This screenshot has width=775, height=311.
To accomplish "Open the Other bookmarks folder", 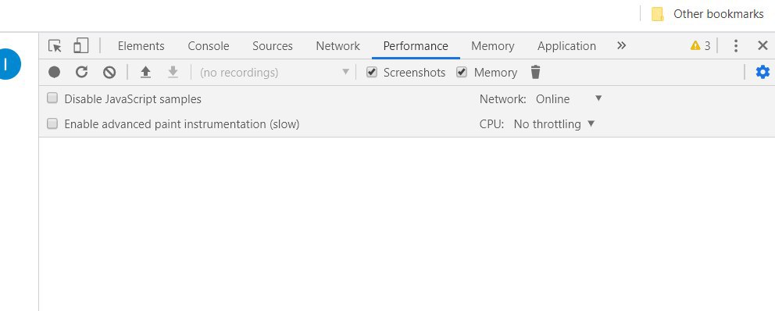I will point(708,14).
